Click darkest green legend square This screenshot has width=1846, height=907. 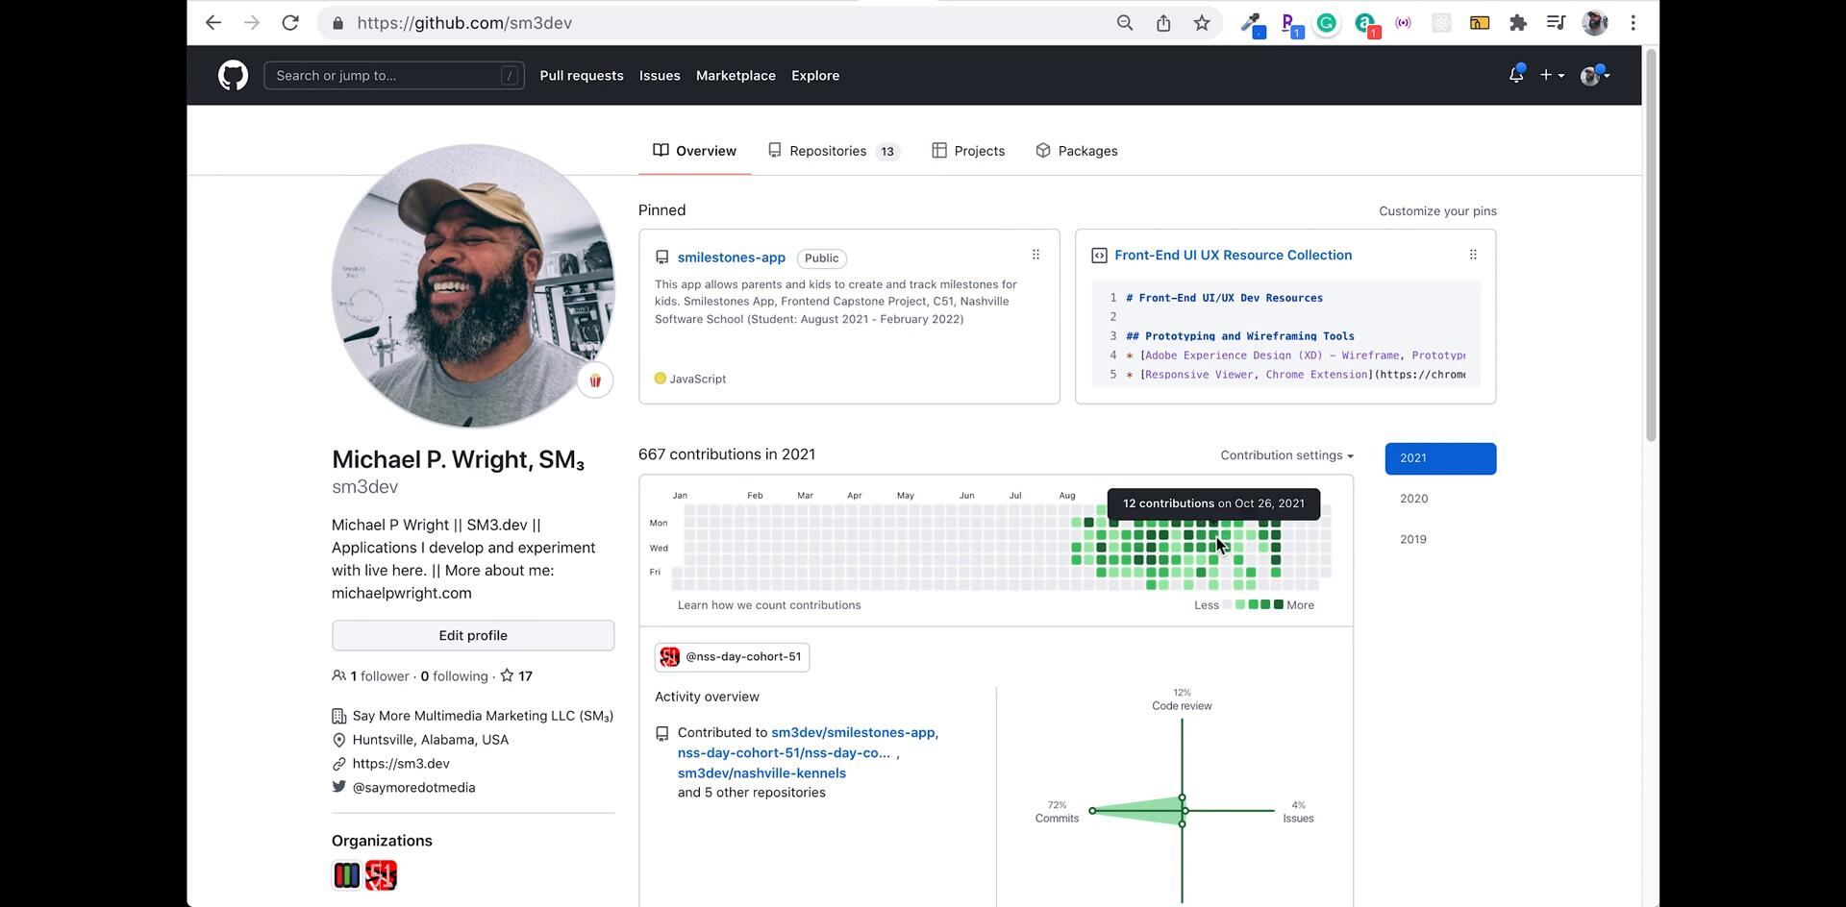1278,604
